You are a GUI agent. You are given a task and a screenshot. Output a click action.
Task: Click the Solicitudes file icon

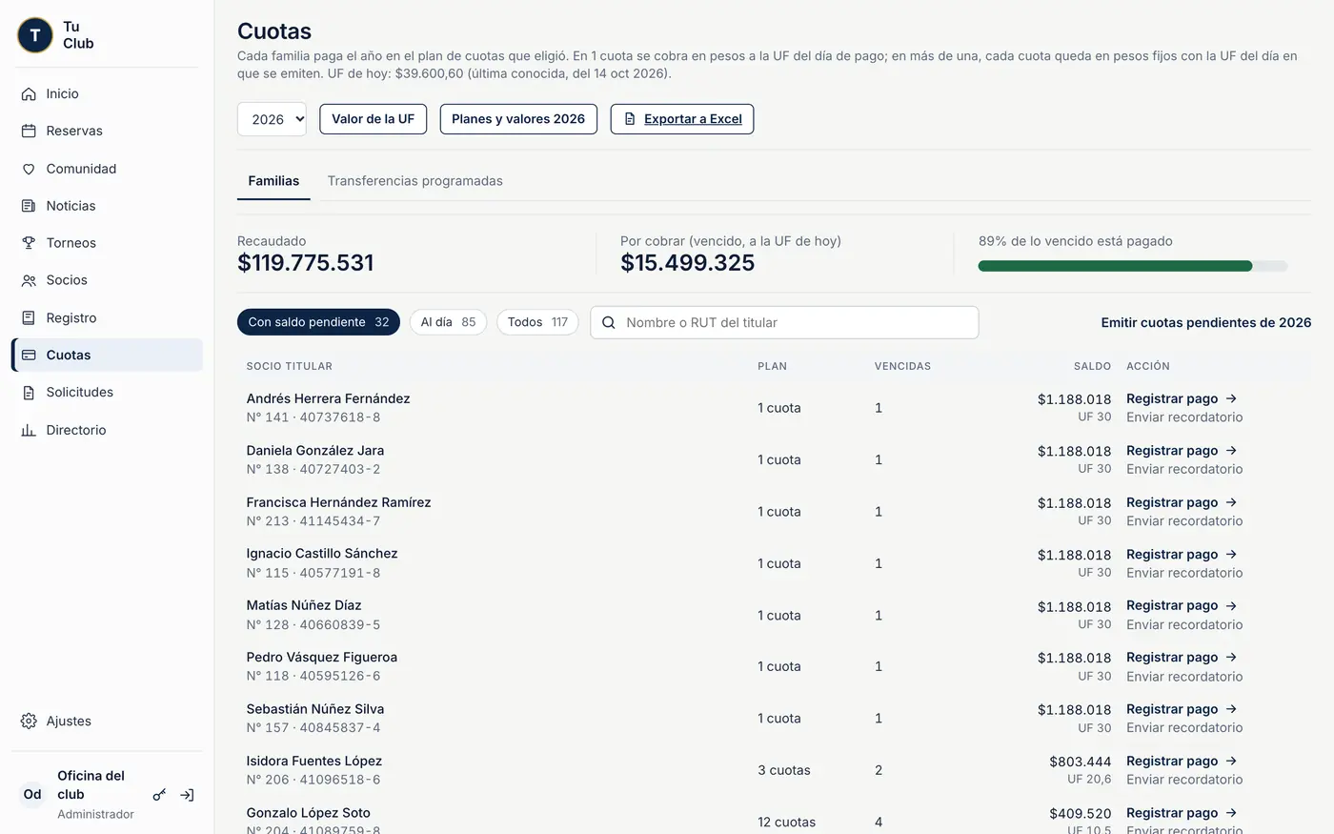pos(29,392)
